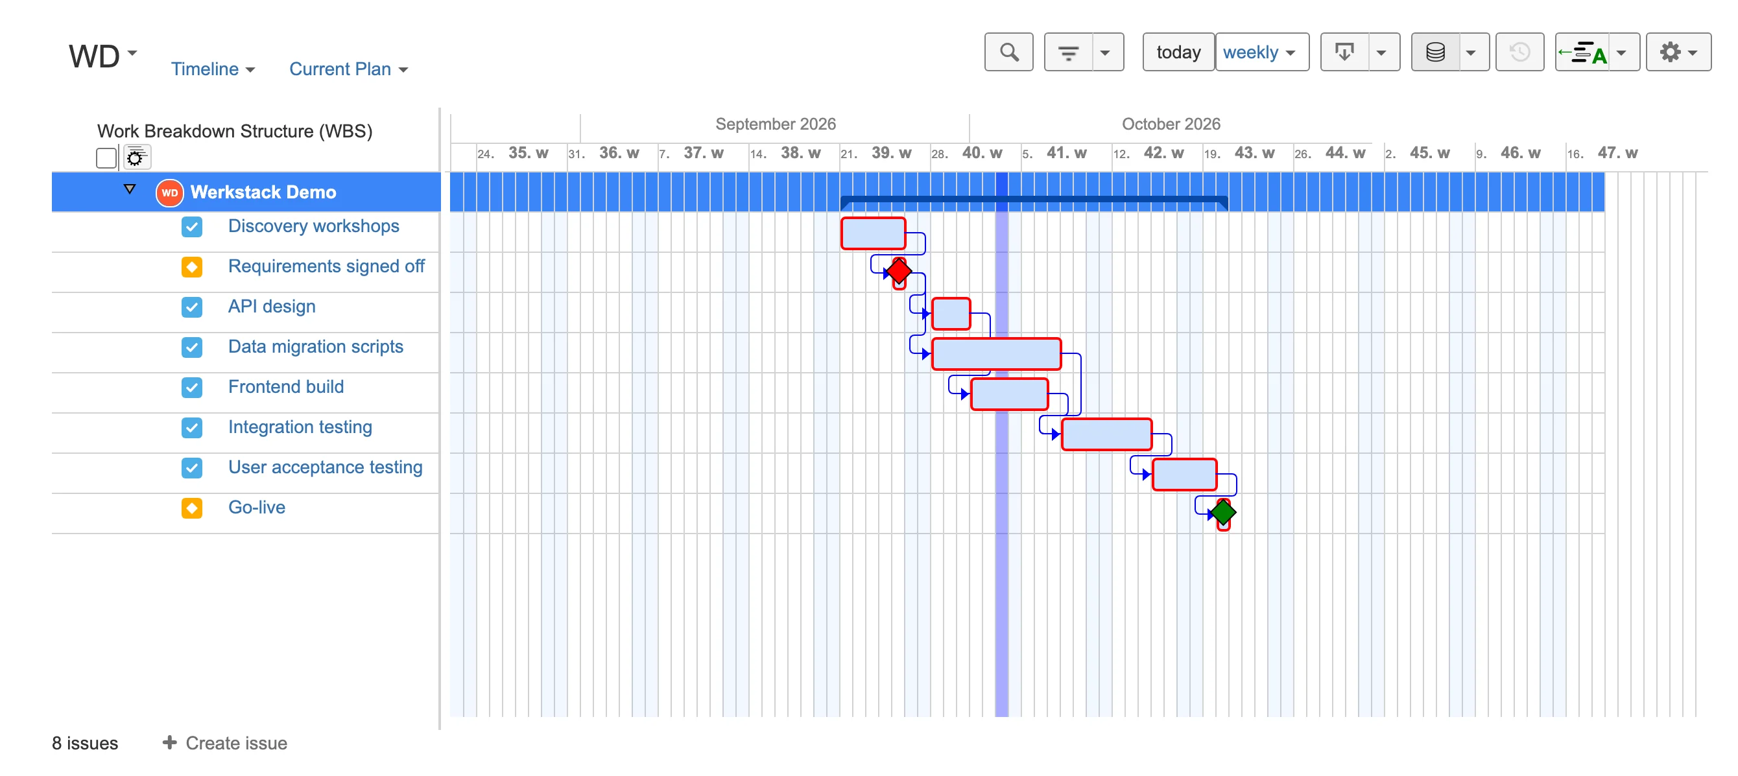
Task: Click the Discovery workshops task checkbox icon
Action: click(191, 226)
